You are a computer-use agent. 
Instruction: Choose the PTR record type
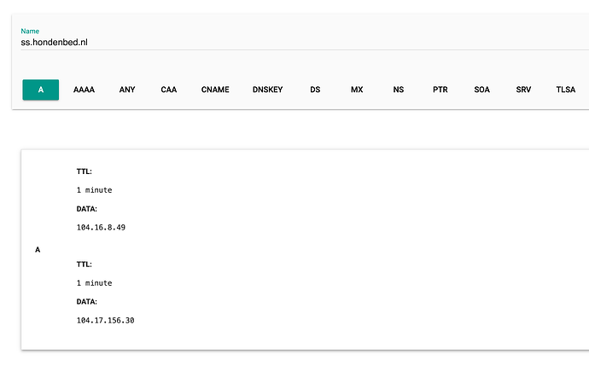[x=440, y=90]
